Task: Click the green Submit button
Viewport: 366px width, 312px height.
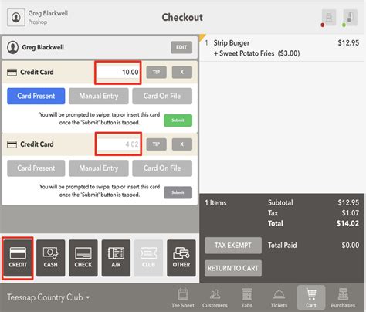Action: click(x=178, y=120)
